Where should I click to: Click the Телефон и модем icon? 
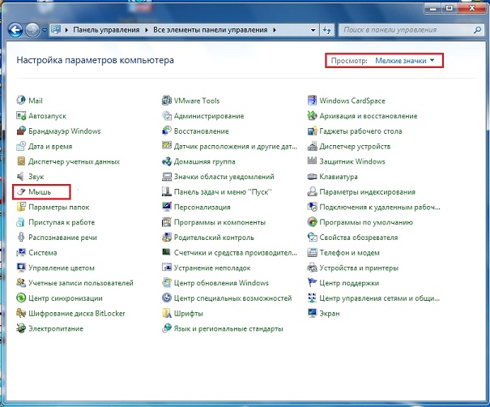click(312, 252)
